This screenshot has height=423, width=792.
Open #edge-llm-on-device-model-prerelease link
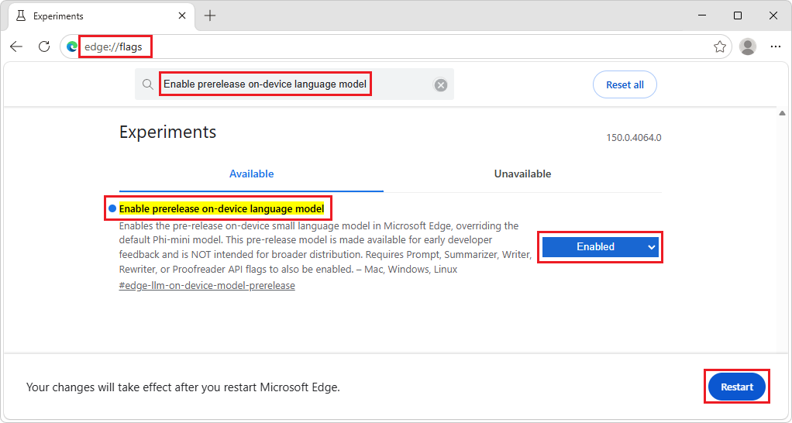[x=207, y=286]
